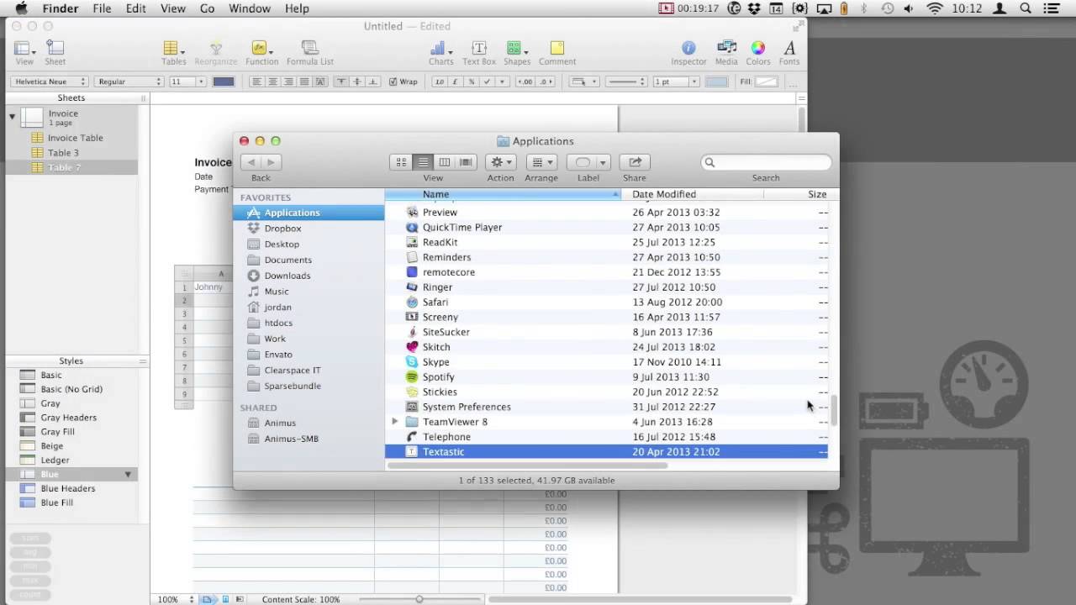
Task: Open the Tables toolbar button
Action: point(173,53)
